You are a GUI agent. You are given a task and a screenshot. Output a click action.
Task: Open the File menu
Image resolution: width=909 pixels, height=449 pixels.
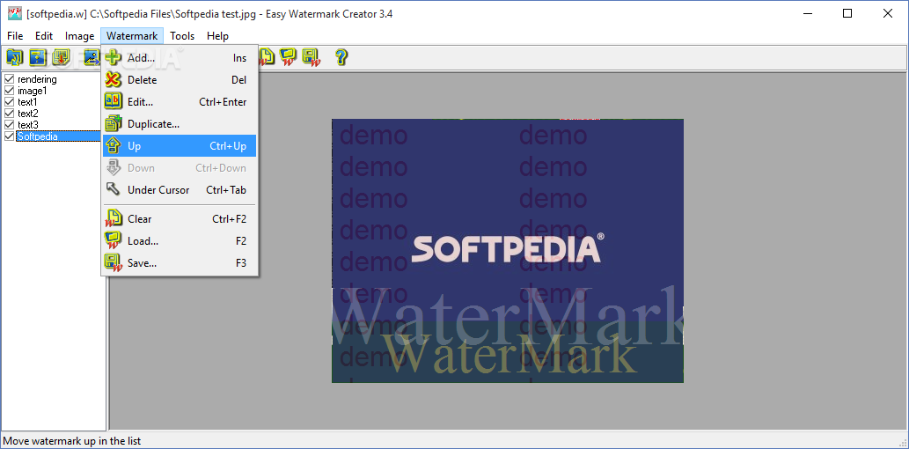(x=15, y=36)
